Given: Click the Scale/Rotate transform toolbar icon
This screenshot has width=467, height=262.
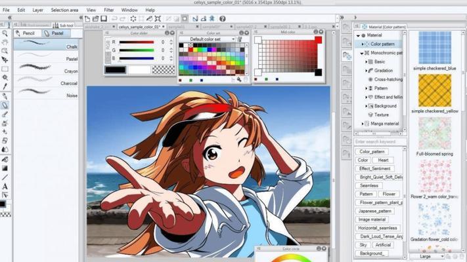Looking at the screenshot, I should click(x=158, y=19).
